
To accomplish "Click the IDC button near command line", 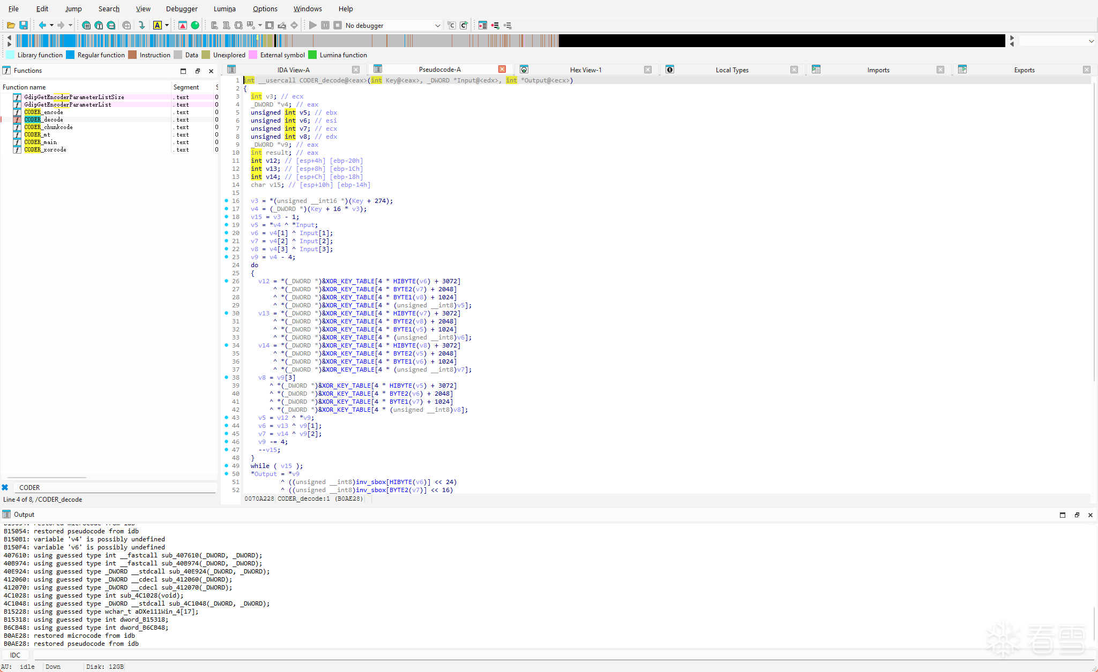I will (16, 655).
